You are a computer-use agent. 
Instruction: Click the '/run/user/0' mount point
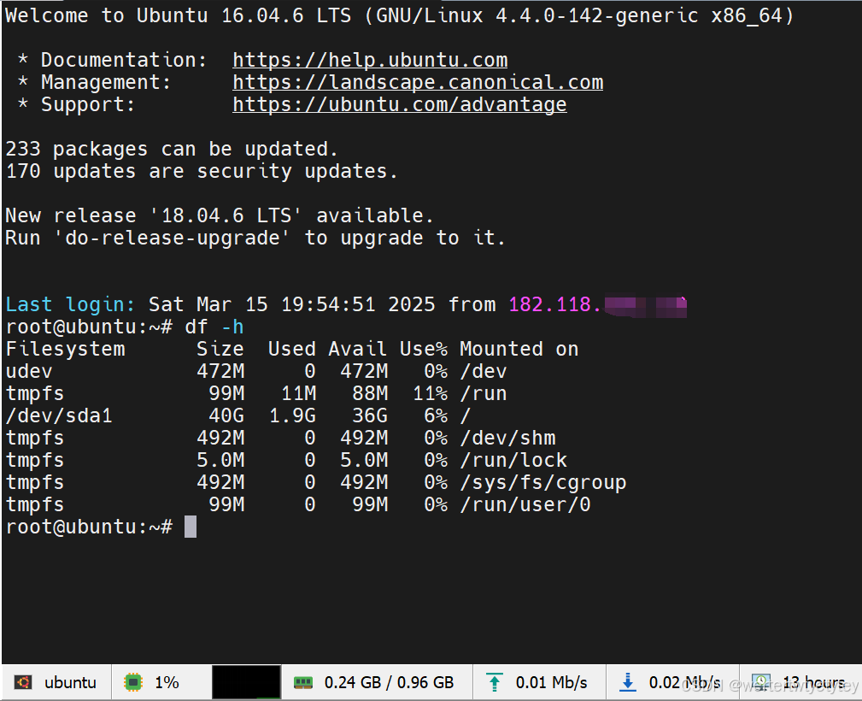coord(525,504)
